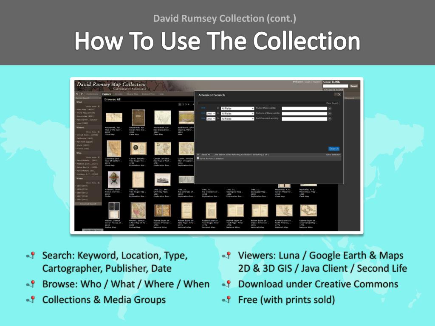Open the third row All Fields dropdown
435x326 pixels.
237,119
